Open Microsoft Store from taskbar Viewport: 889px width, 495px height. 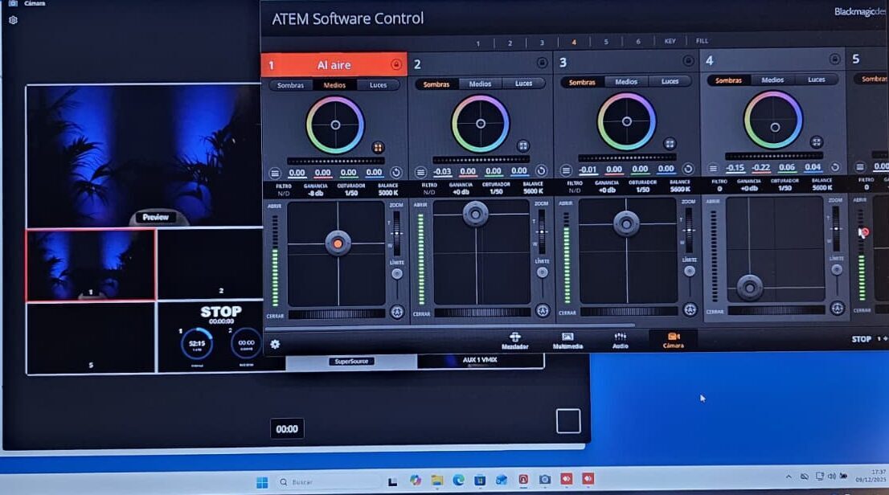pos(480,481)
